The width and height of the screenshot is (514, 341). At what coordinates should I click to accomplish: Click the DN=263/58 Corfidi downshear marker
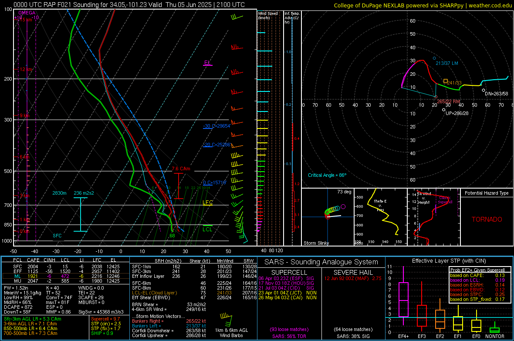point(483,90)
